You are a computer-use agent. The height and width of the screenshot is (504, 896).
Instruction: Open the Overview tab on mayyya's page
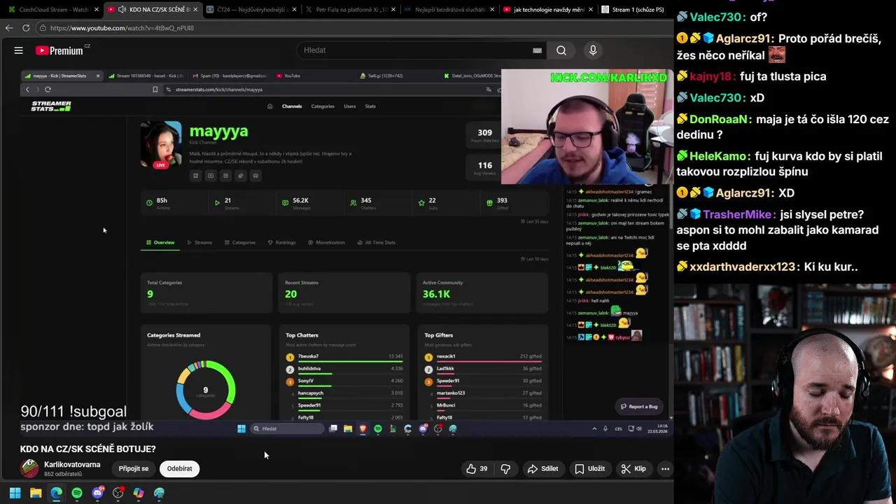pyautogui.click(x=160, y=242)
